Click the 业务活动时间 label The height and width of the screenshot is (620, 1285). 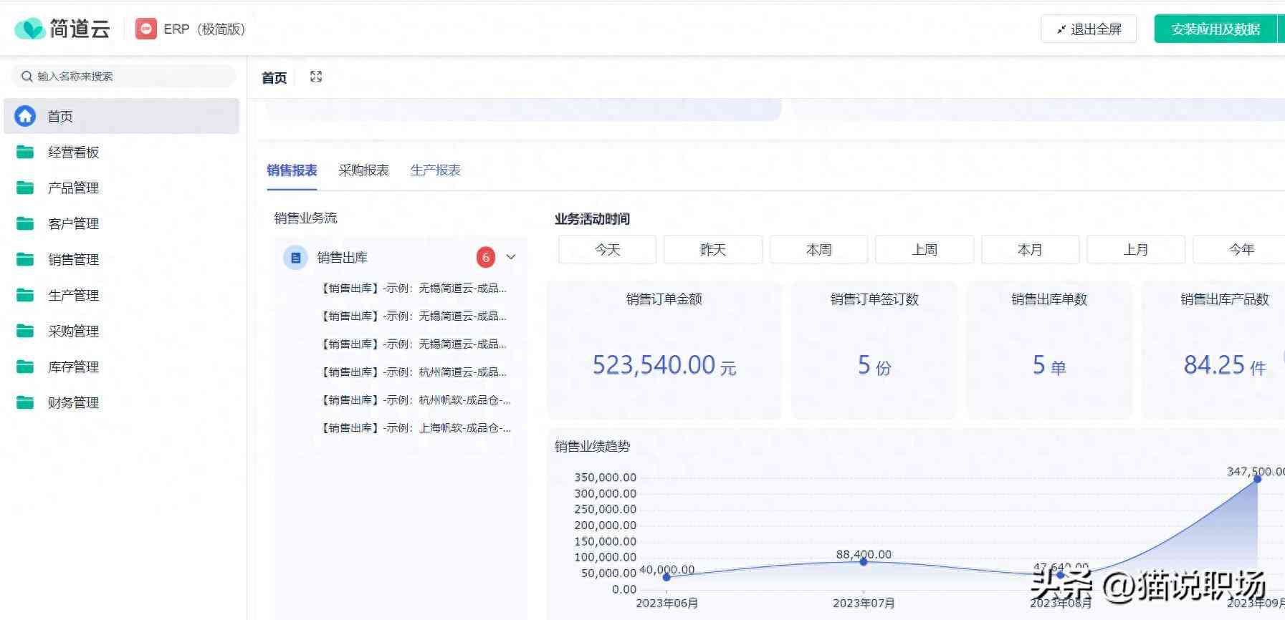click(592, 219)
